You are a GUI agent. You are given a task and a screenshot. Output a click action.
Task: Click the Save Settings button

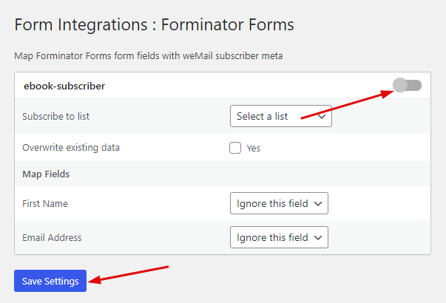[x=50, y=281]
